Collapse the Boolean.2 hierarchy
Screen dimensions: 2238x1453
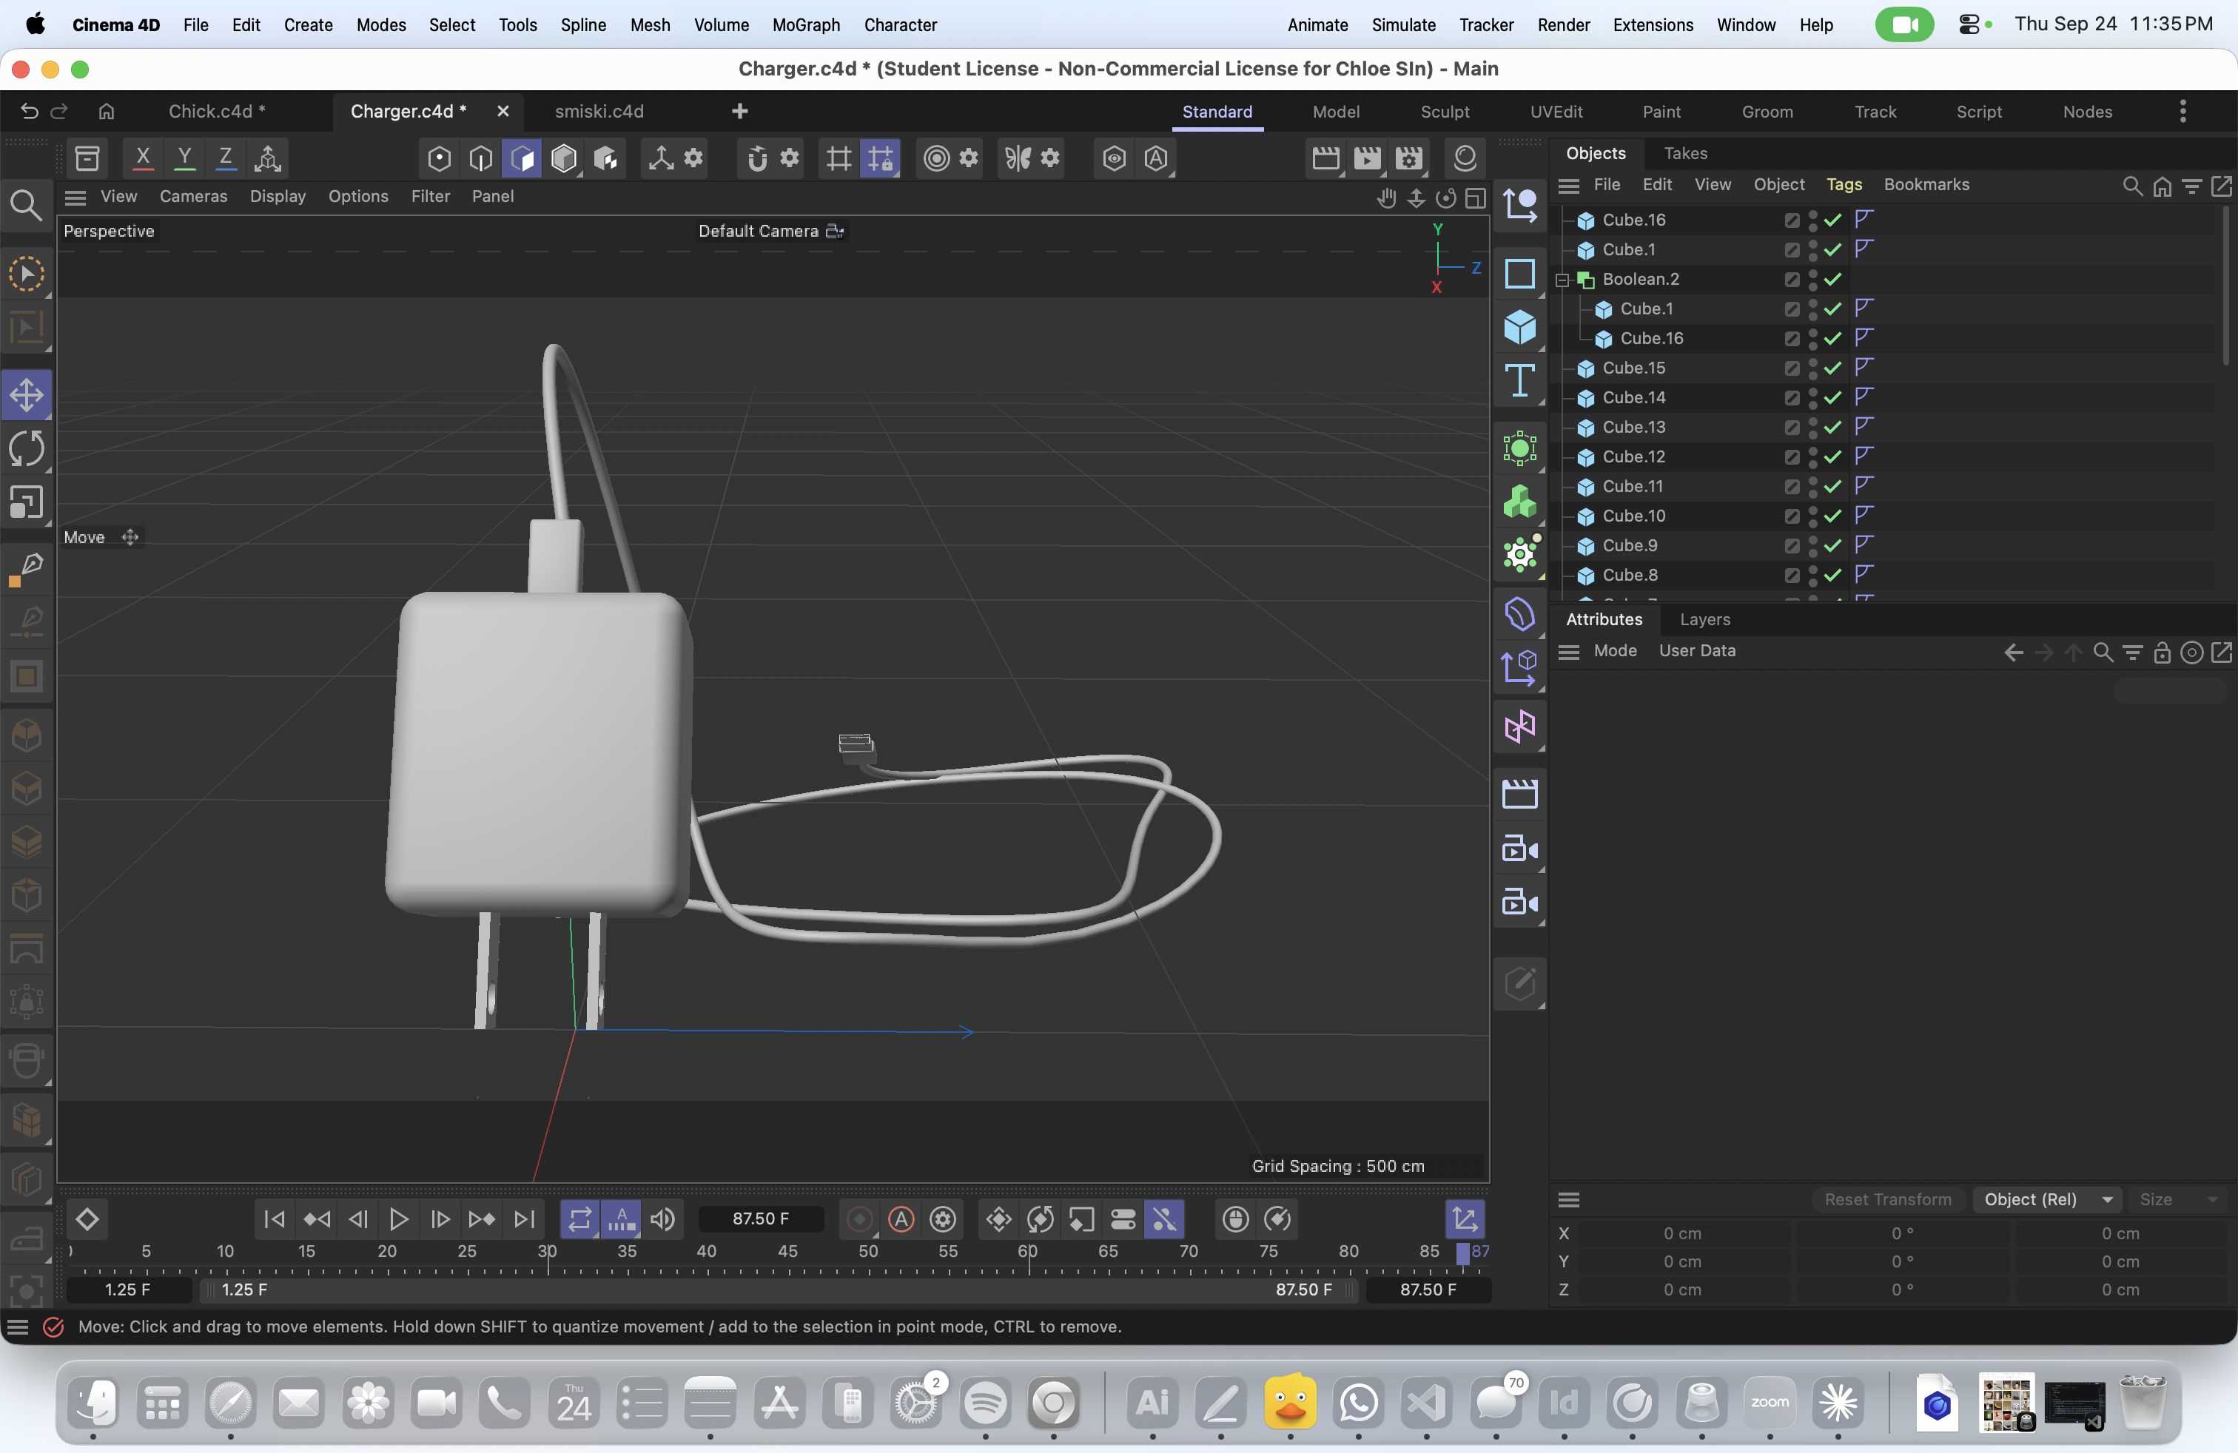coord(1562,280)
